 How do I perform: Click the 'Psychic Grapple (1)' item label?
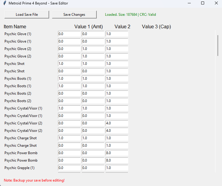coord(19,168)
